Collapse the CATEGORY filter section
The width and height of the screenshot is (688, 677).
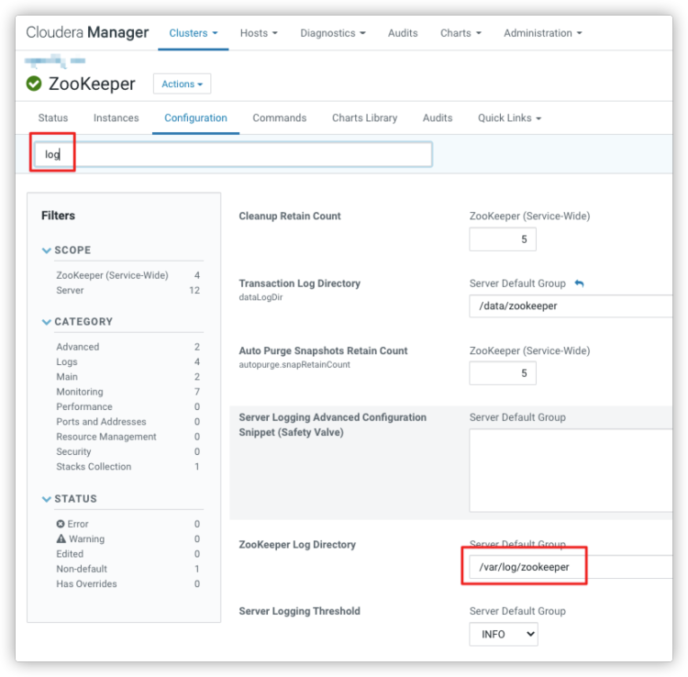pyautogui.click(x=77, y=322)
